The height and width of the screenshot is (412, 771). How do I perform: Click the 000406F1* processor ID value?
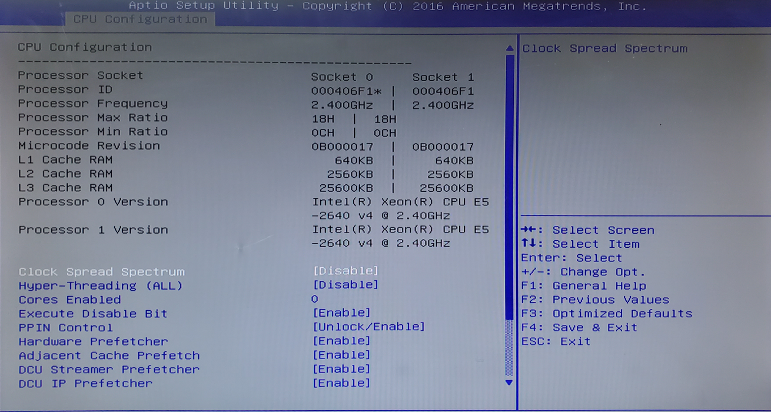coord(346,91)
